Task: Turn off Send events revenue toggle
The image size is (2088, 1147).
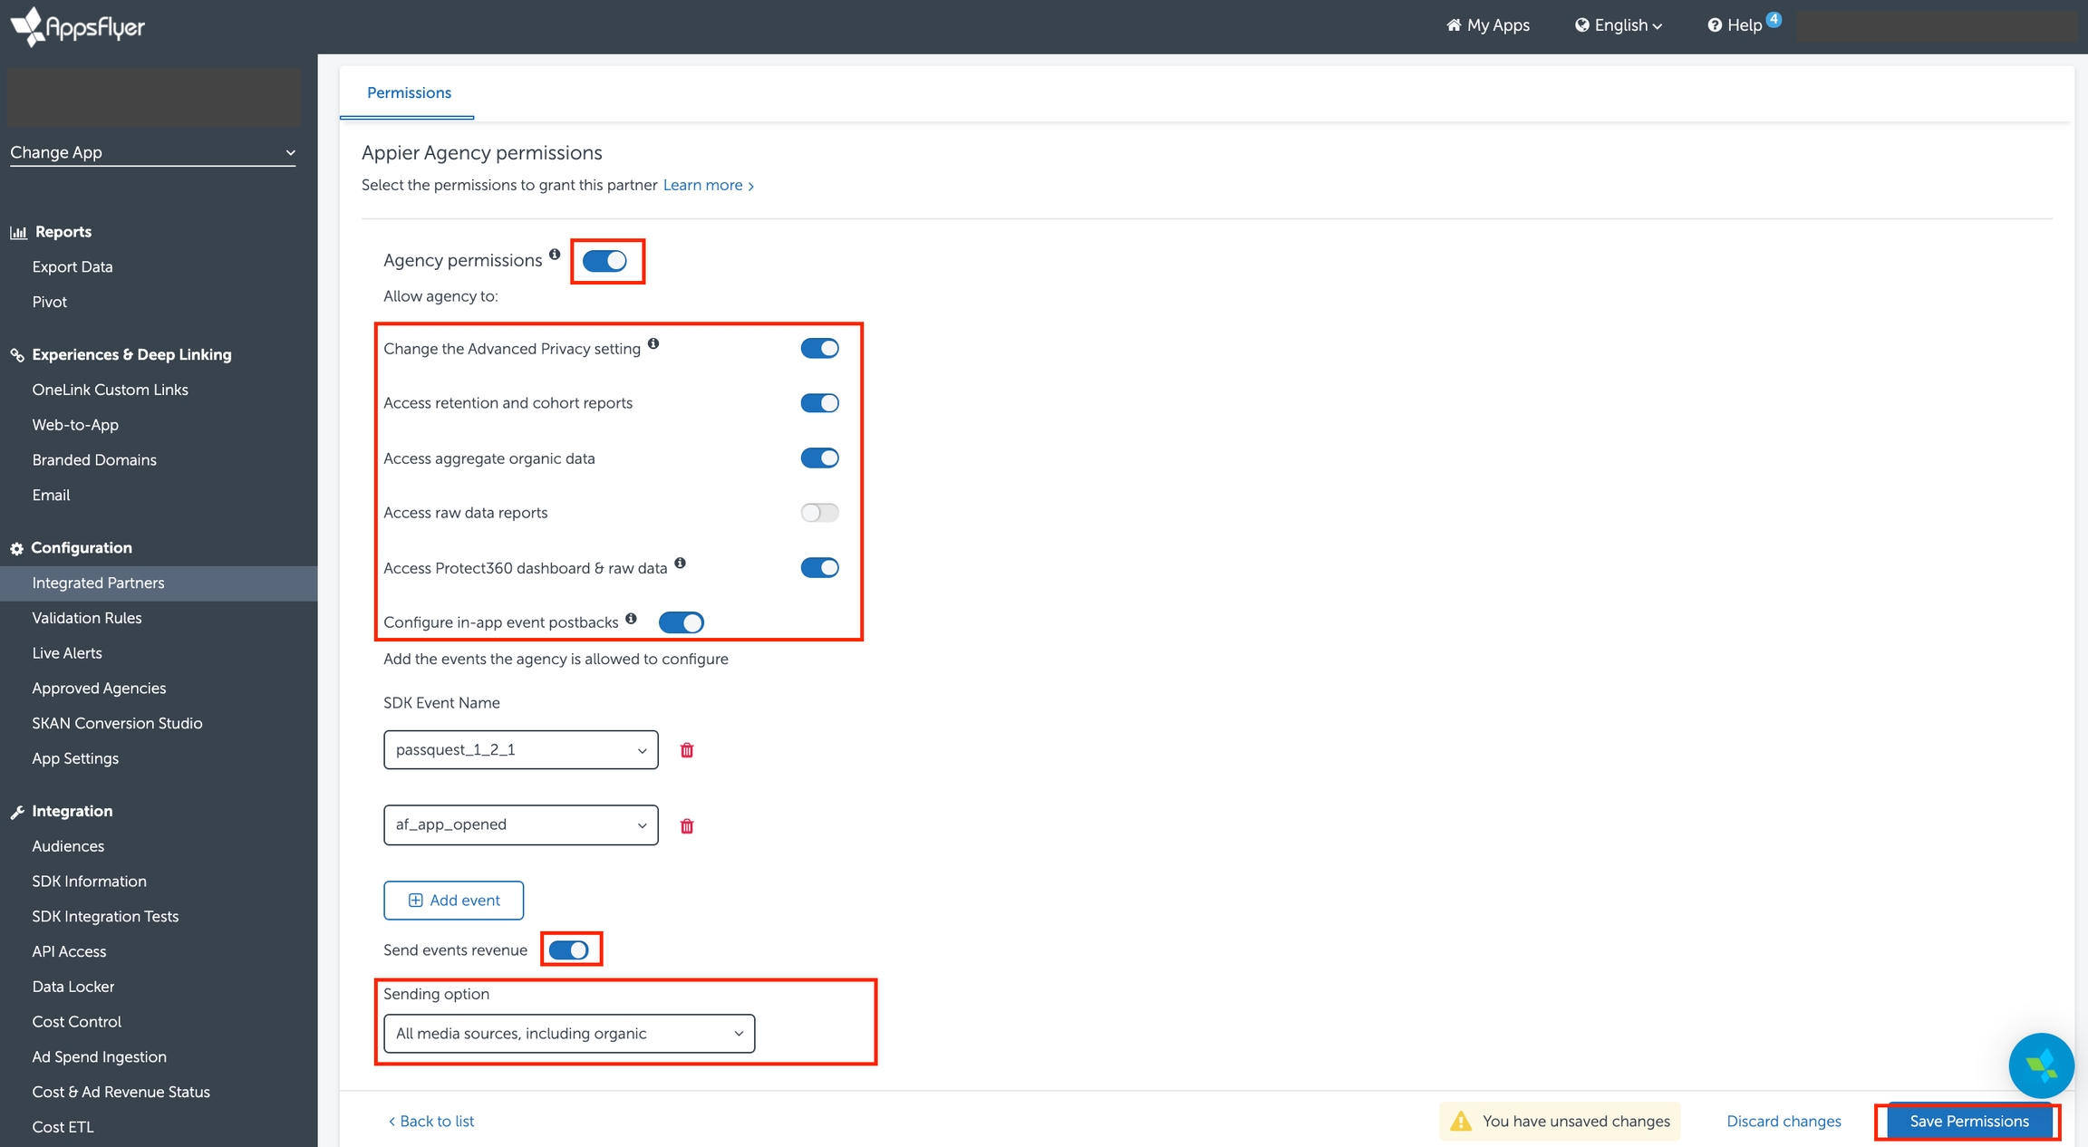Action: click(569, 949)
